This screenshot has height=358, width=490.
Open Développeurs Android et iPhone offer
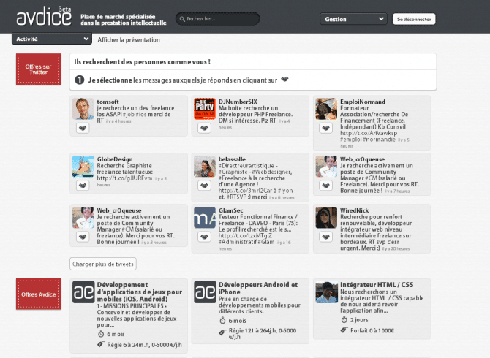257,289
